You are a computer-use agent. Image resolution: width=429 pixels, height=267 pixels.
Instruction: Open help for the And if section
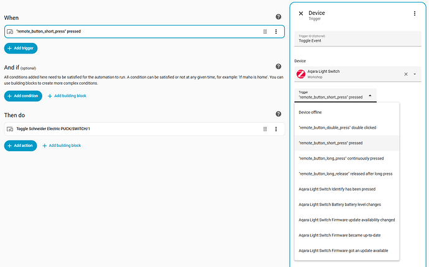pos(279,67)
